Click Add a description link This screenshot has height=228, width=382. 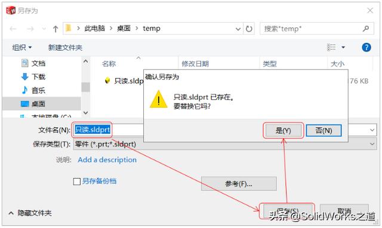point(107,160)
